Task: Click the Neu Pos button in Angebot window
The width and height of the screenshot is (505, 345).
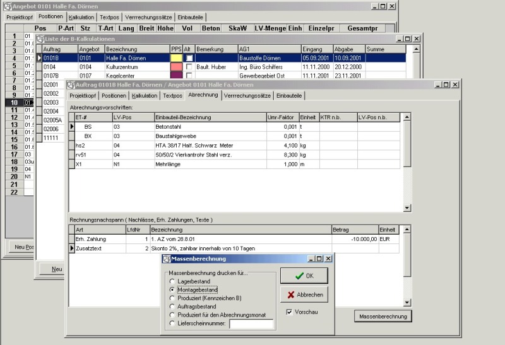Action: [x=22, y=247]
